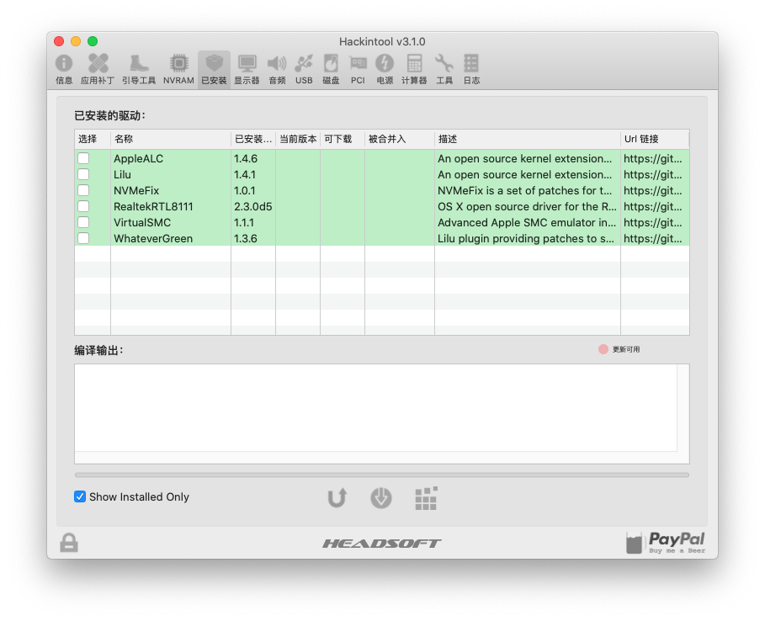This screenshot has height=621, width=765.
Task: Click the download kexts button
Action: click(x=381, y=498)
